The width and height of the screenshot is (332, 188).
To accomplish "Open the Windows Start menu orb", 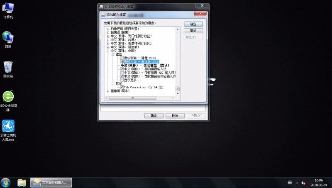I will click(5, 183).
